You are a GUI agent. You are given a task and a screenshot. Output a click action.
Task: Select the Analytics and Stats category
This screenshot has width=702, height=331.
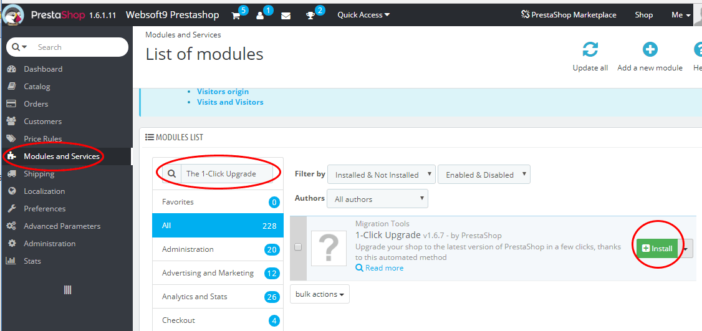click(x=218, y=297)
